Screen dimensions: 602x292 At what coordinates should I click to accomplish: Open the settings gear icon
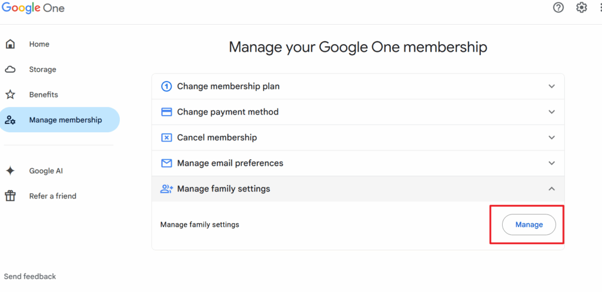(x=581, y=8)
